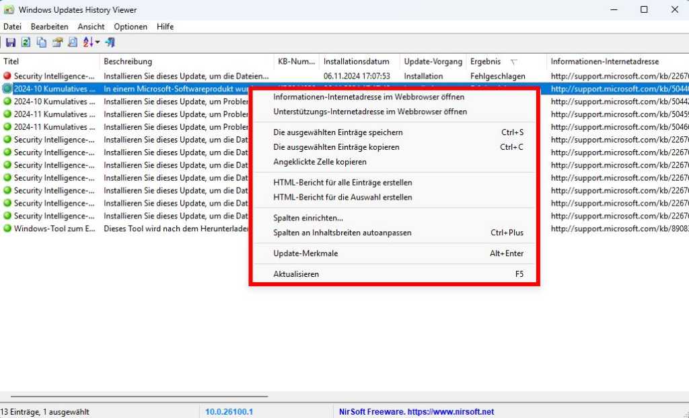Sort entries with the A-Z toolbar icon

pos(86,42)
